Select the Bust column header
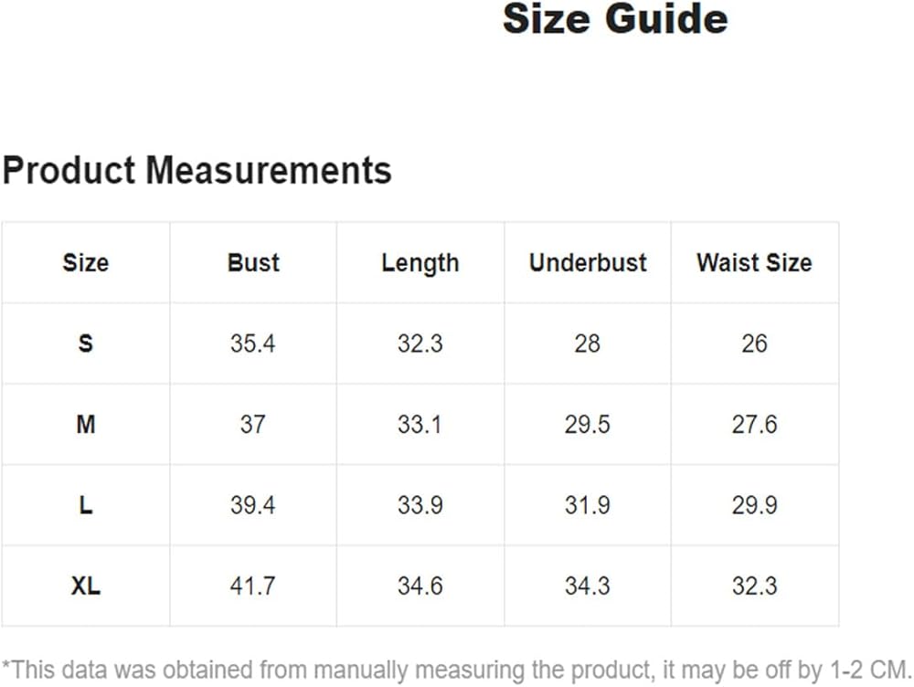 (253, 263)
